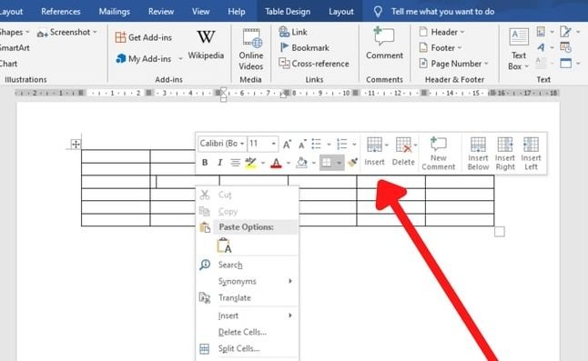Click the Screenshot tool
The height and width of the screenshot is (361, 588).
point(67,33)
